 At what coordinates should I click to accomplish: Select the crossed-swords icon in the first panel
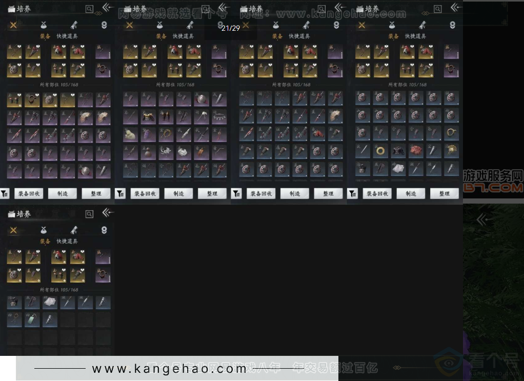(13, 25)
